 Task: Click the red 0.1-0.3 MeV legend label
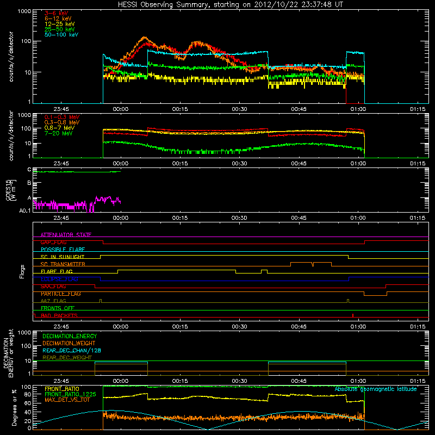(62, 117)
